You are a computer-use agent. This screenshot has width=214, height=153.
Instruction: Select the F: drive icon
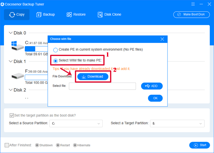pos(18,76)
